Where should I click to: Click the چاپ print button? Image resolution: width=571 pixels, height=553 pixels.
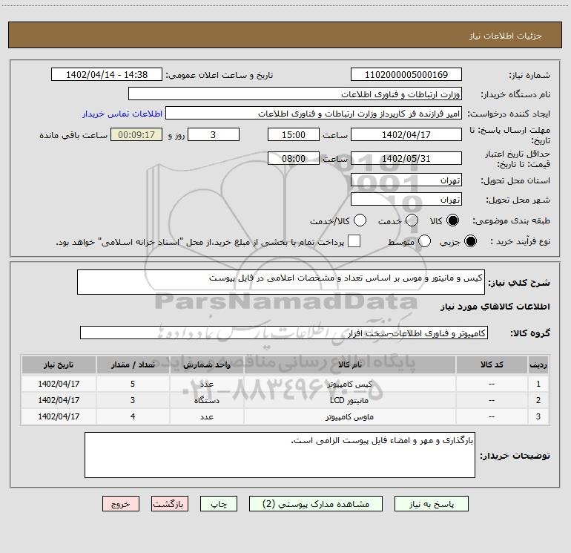coord(219,504)
